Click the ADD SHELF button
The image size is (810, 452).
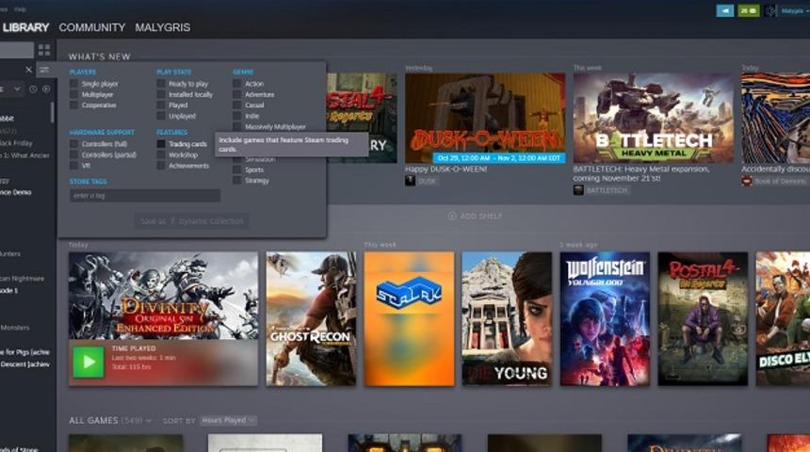475,216
